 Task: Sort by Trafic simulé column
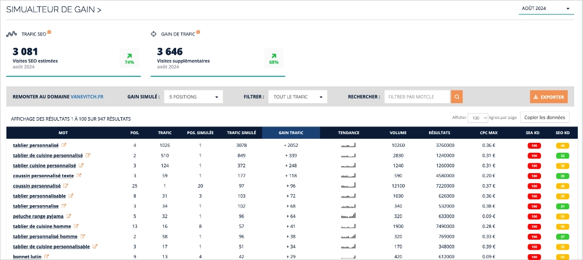tap(241, 132)
